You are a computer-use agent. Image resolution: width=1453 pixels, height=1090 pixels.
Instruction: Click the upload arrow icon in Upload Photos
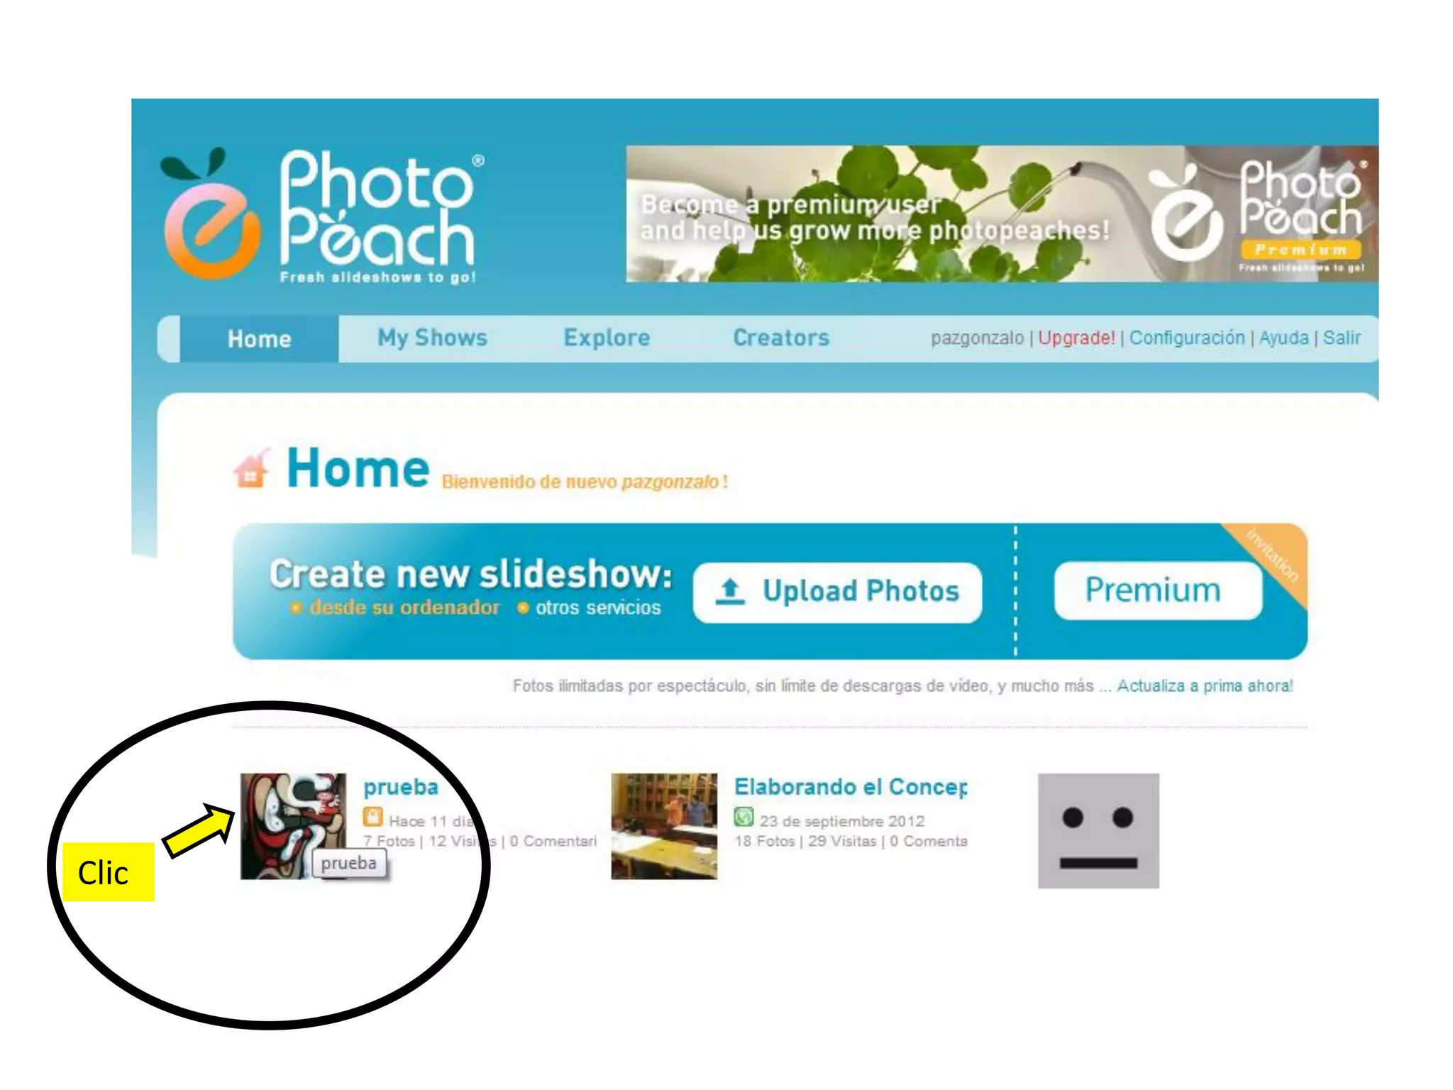730,592
